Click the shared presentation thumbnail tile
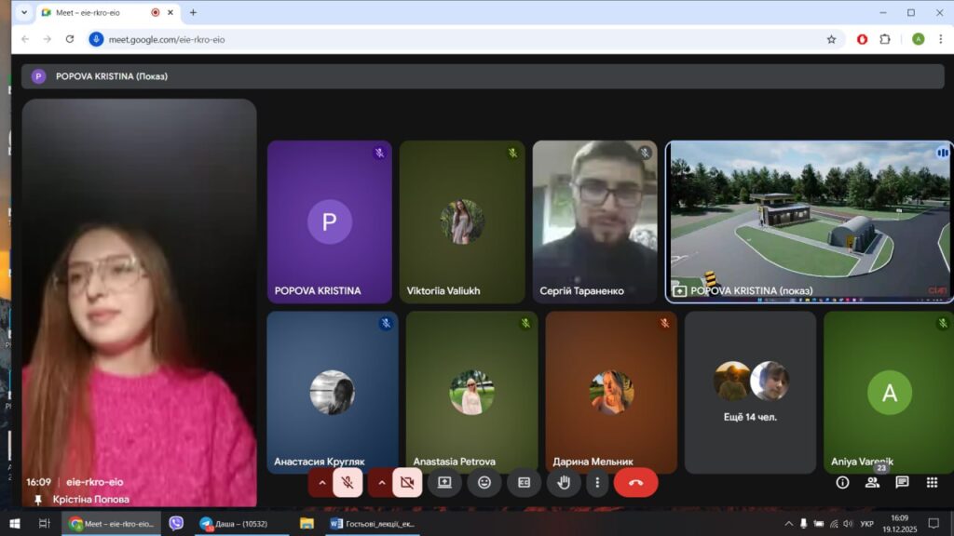This screenshot has width=954, height=536. 807,221
